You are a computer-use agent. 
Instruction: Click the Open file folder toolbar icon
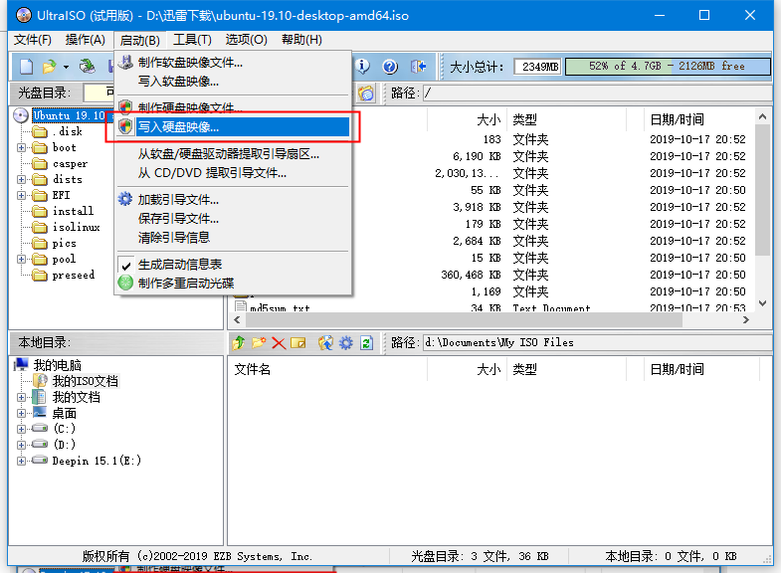pyautogui.click(x=50, y=67)
